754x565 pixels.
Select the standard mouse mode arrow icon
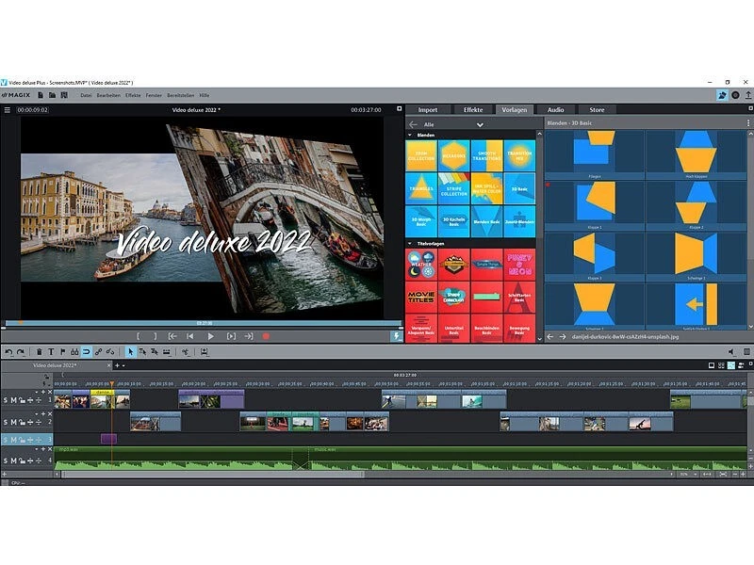coord(130,350)
